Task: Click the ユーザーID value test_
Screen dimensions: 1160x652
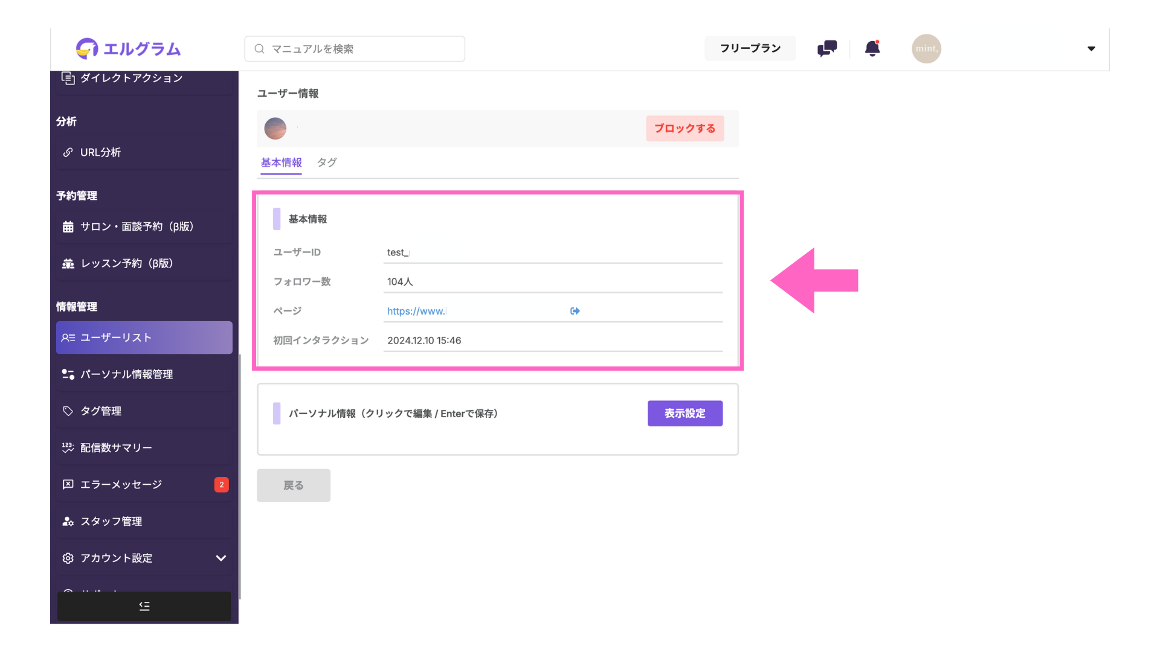Action: [x=398, y=252]
